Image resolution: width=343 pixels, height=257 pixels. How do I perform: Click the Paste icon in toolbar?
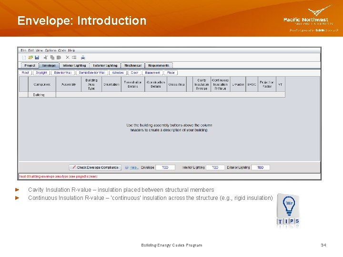tap(59, 58)
